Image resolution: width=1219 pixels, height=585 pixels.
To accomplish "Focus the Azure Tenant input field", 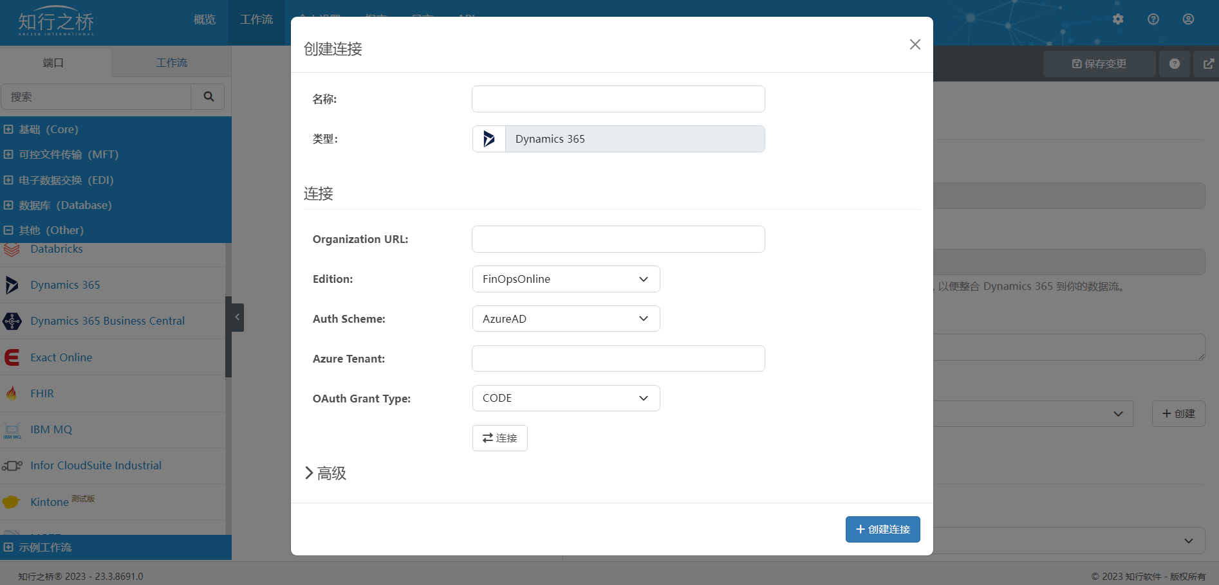I will pyautogui.click(x=619, y=359).
